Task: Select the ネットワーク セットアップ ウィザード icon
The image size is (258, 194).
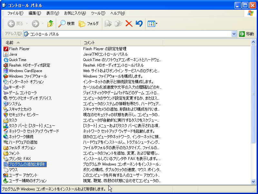Action: pos(6,131)
